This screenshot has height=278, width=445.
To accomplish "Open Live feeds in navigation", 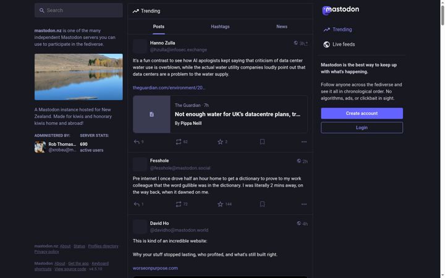I will 339,44.
